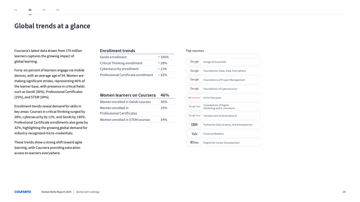This screenshot has height=202, width=360.
Task: Click the Google Cloud logo beside Digital Marketing course
Action: tap(195, 107)
